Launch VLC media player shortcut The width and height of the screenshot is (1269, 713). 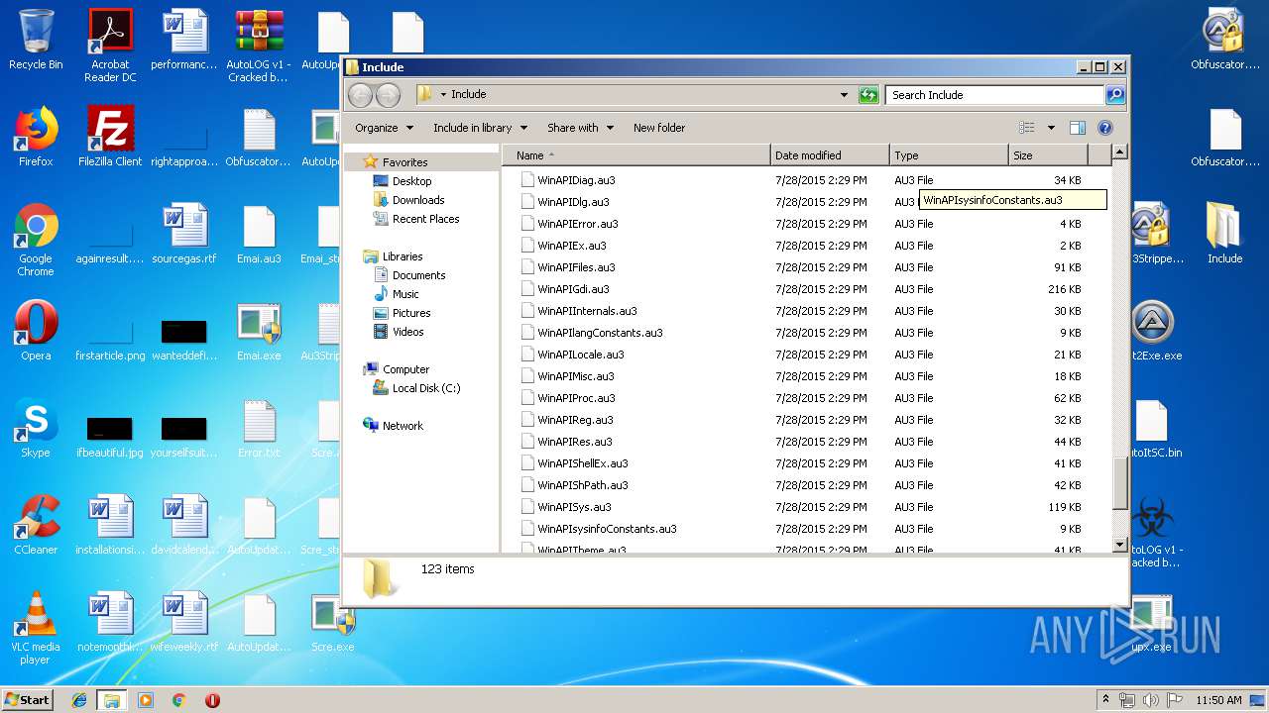point(36,629)
